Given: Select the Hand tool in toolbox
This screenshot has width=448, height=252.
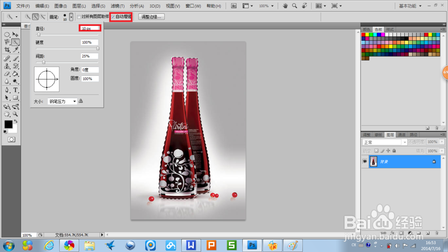Looking at the screenshot, I should (7, 114).
